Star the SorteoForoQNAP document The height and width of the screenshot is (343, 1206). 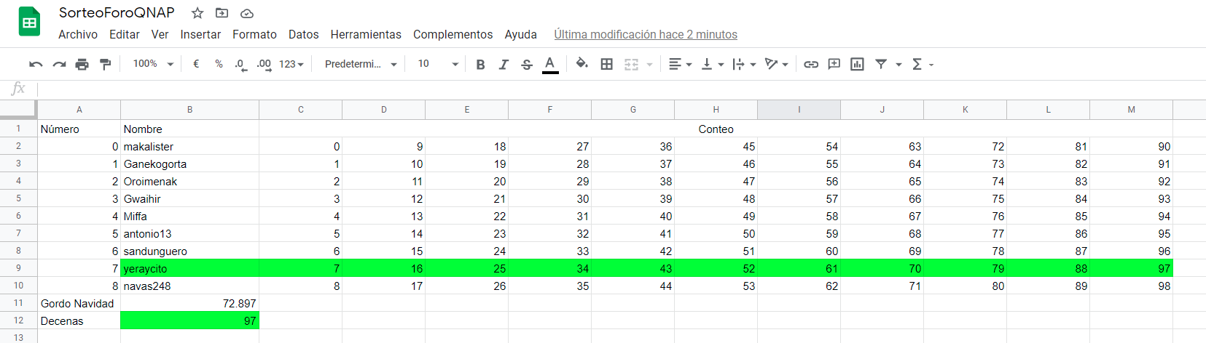pyautogui.click(x=197, y=13)
